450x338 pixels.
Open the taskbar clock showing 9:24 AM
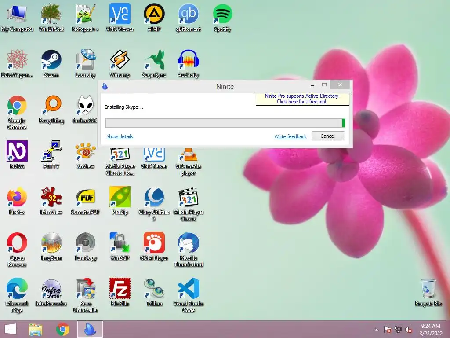[x=431, y=330]
